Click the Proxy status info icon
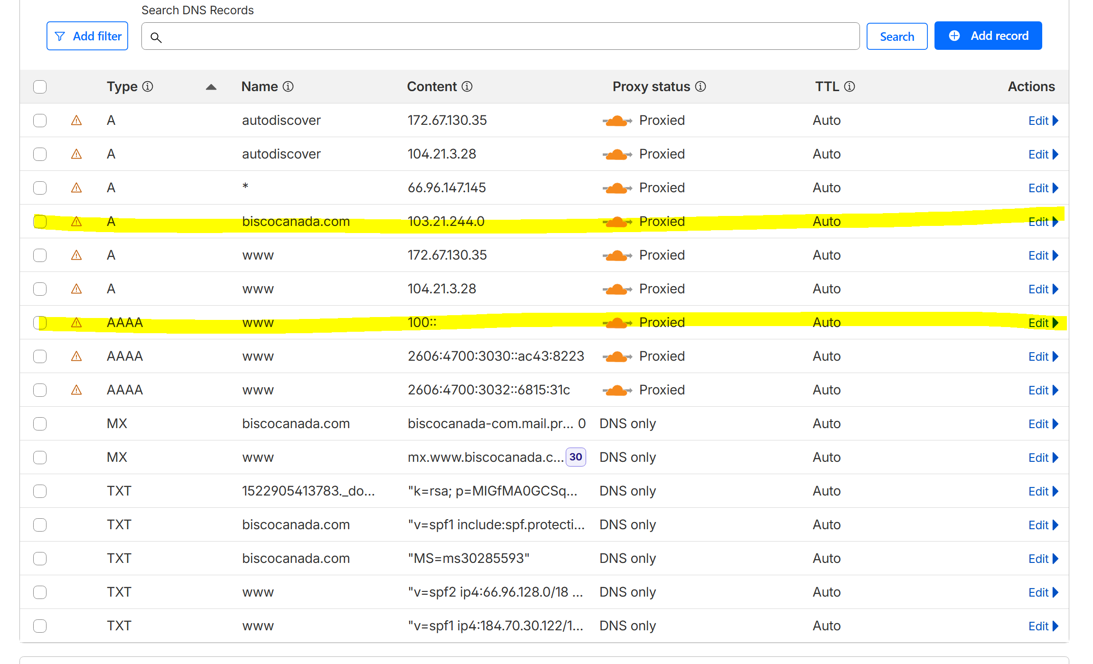 (701, 86)
